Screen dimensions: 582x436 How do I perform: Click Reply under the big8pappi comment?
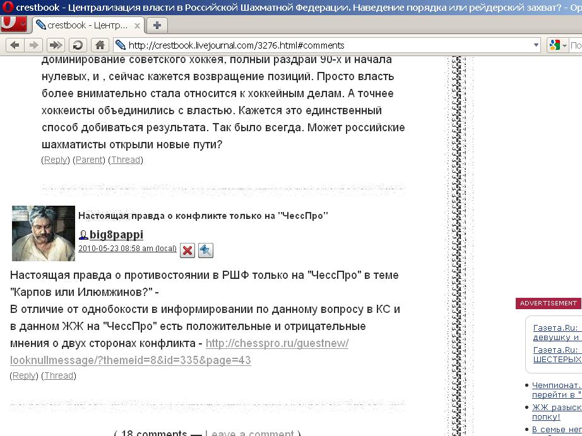[x=25, y=375]
